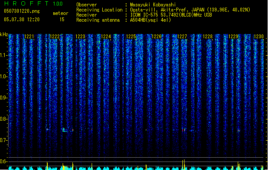Click the 1224 time marker
This screenshot has width=268, height=170.
click(106, 37)
